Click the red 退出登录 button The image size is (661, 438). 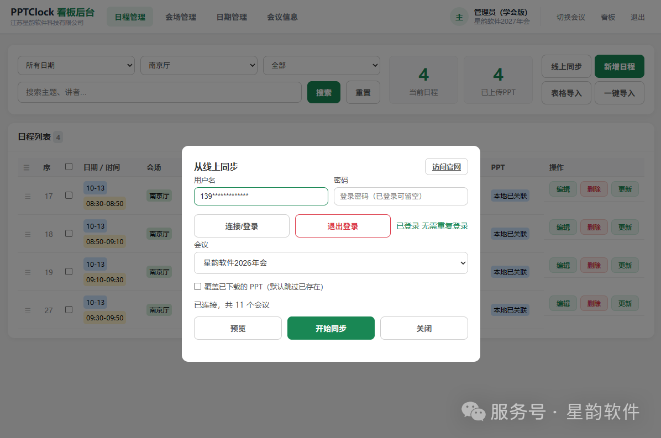coord(343,226)
